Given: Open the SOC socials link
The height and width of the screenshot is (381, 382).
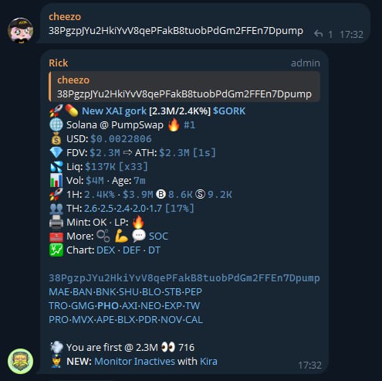Looking at the screenshot, I should 158,236.
